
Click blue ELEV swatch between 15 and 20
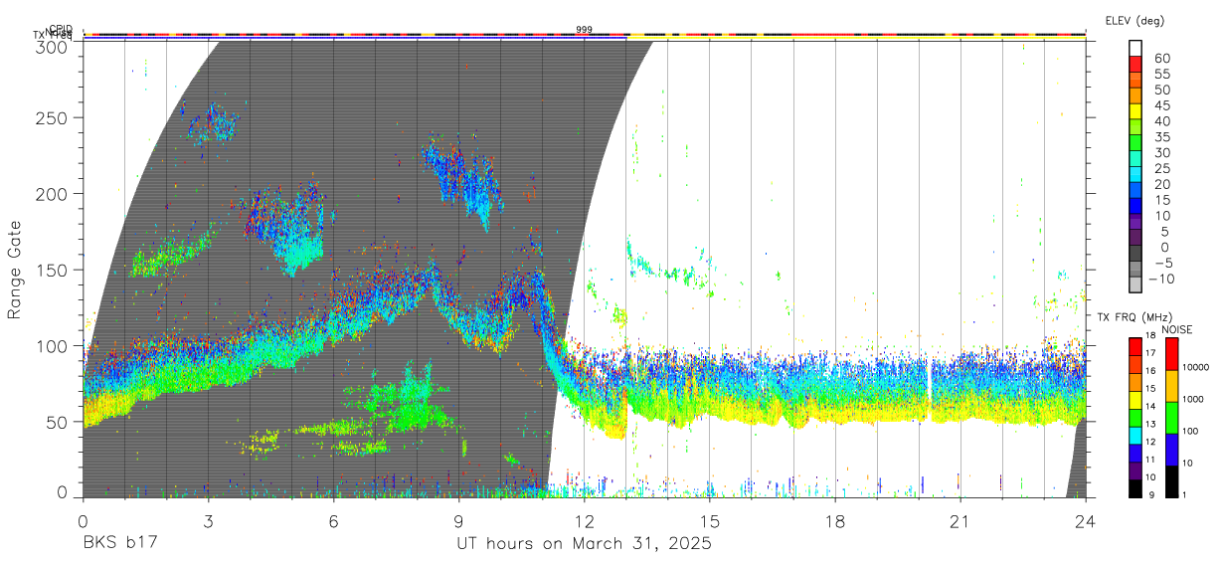point(1136,189)
